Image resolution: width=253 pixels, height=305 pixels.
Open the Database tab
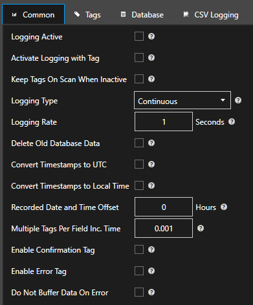tap(142, 15)
